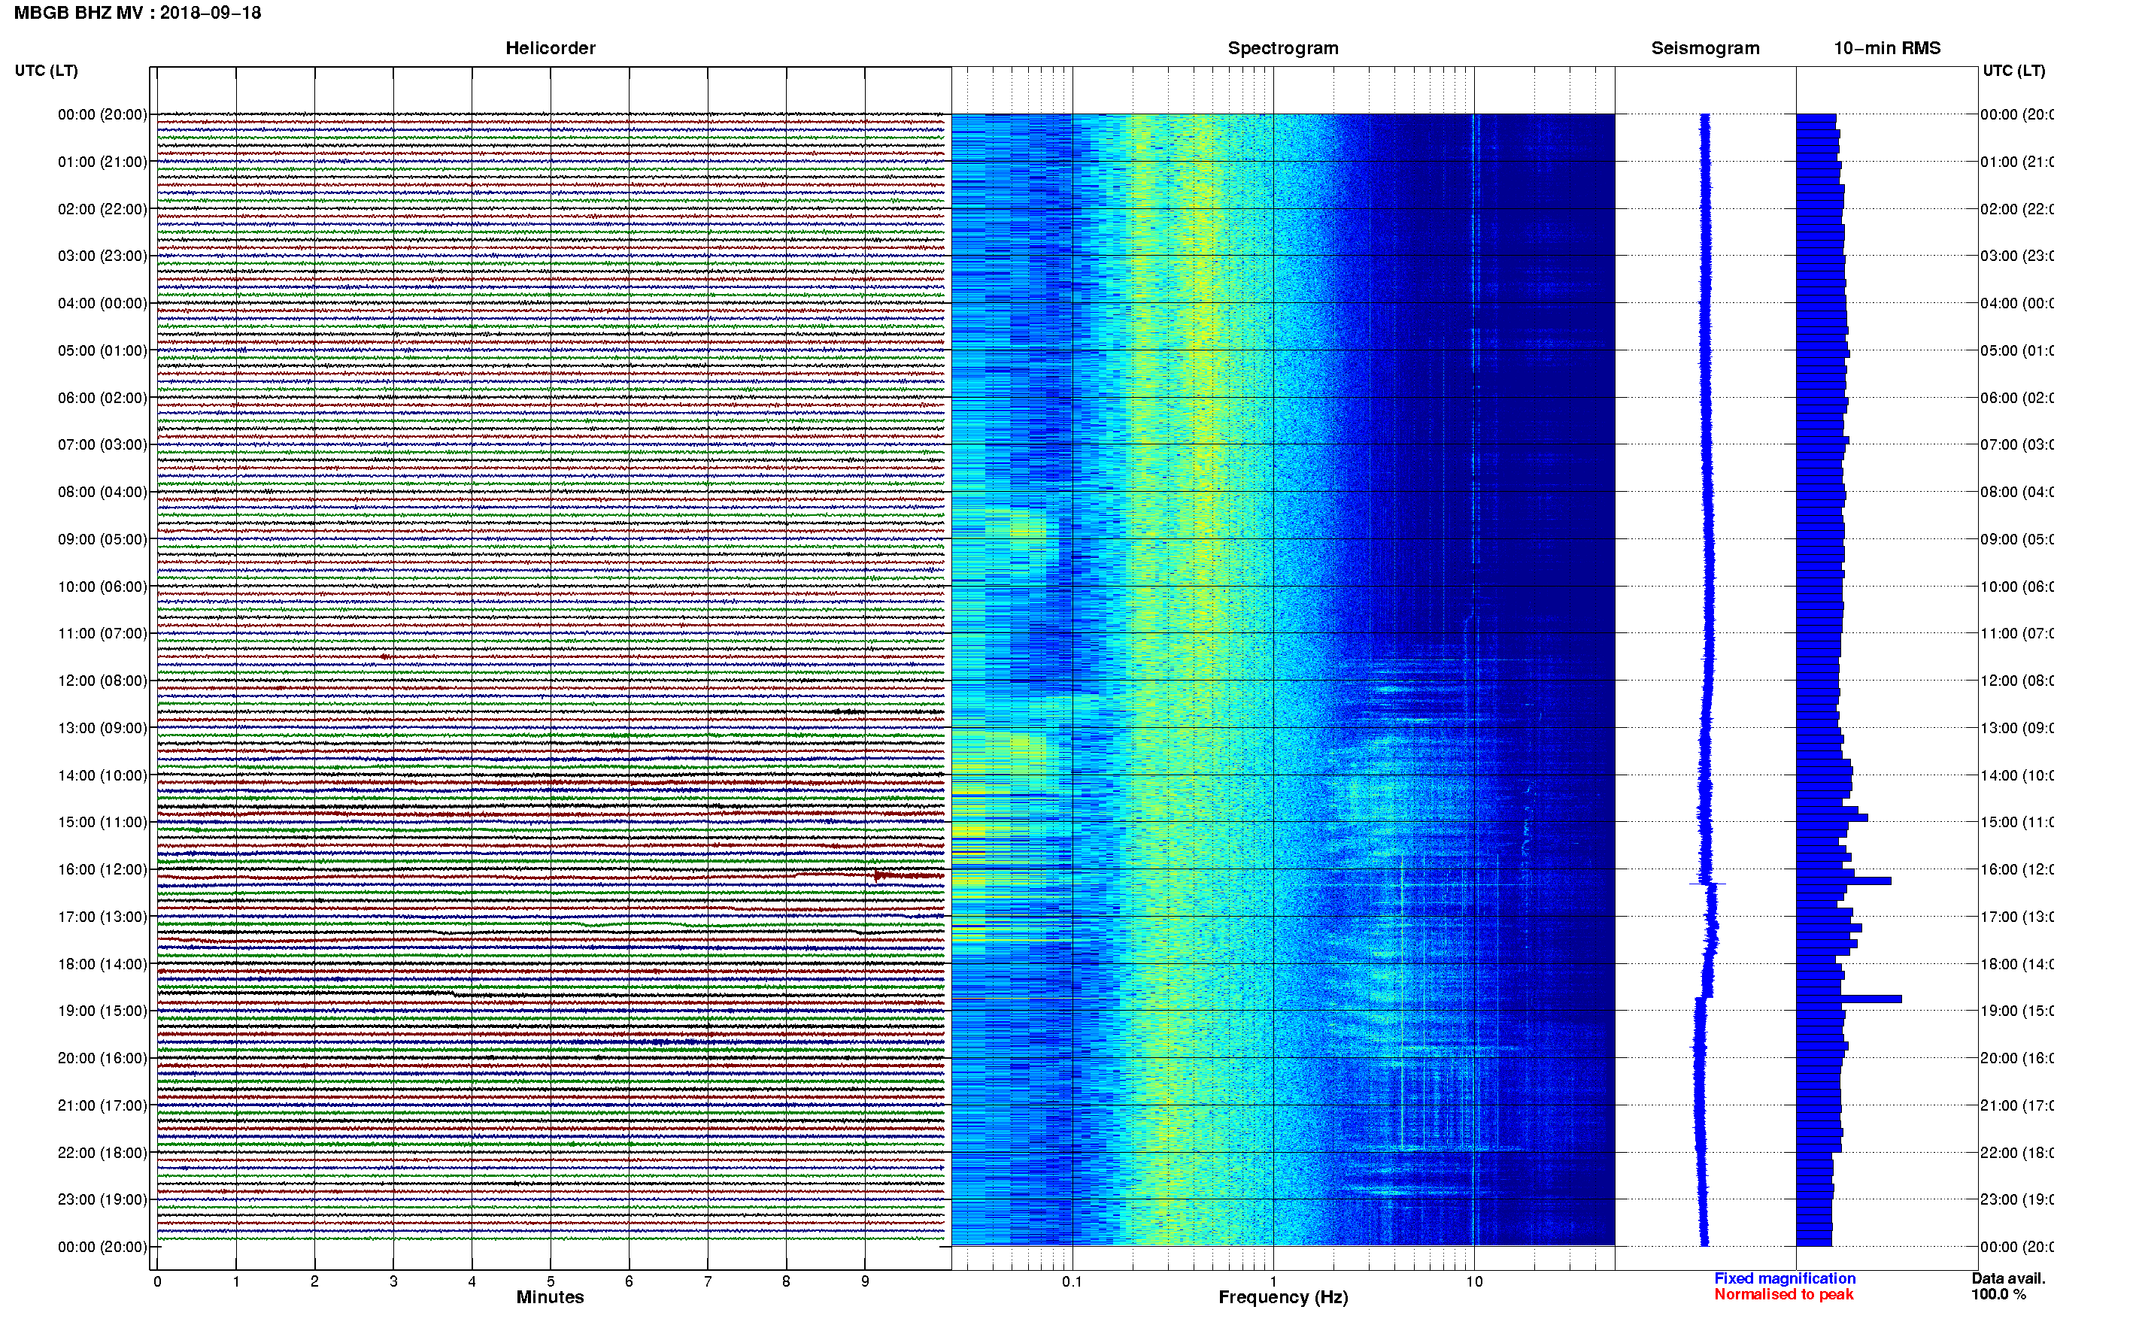Screen dimensions: 2139x1337
Task: Click the left 07:00 (03:00) time label
Action: (x=102, y=444)
